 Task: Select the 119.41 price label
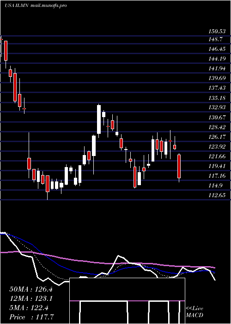coord(217,166)
